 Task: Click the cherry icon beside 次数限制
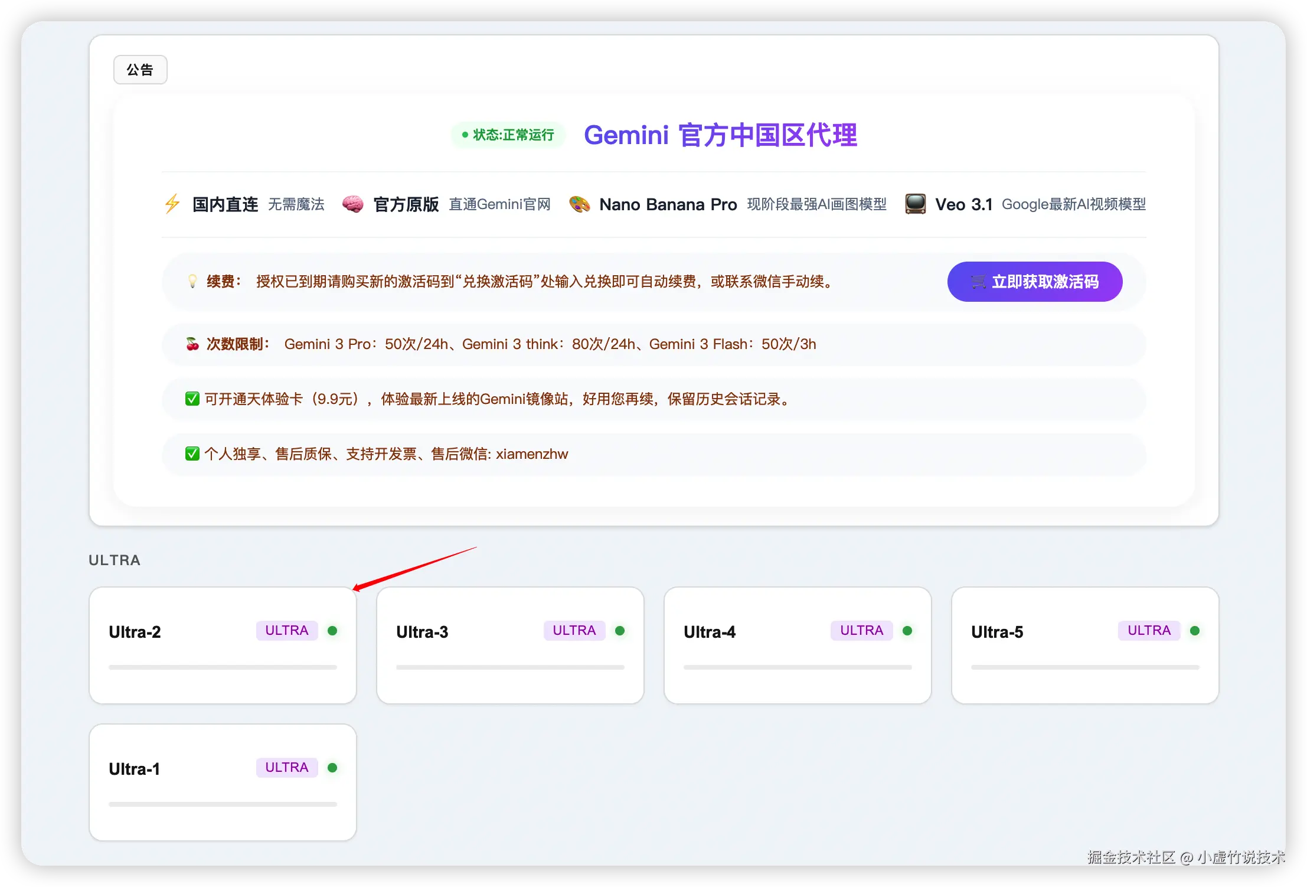192,343
